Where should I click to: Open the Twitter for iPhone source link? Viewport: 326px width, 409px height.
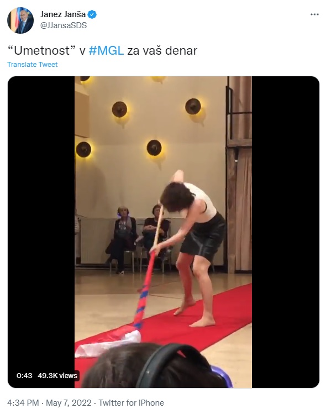coord(131,403)
